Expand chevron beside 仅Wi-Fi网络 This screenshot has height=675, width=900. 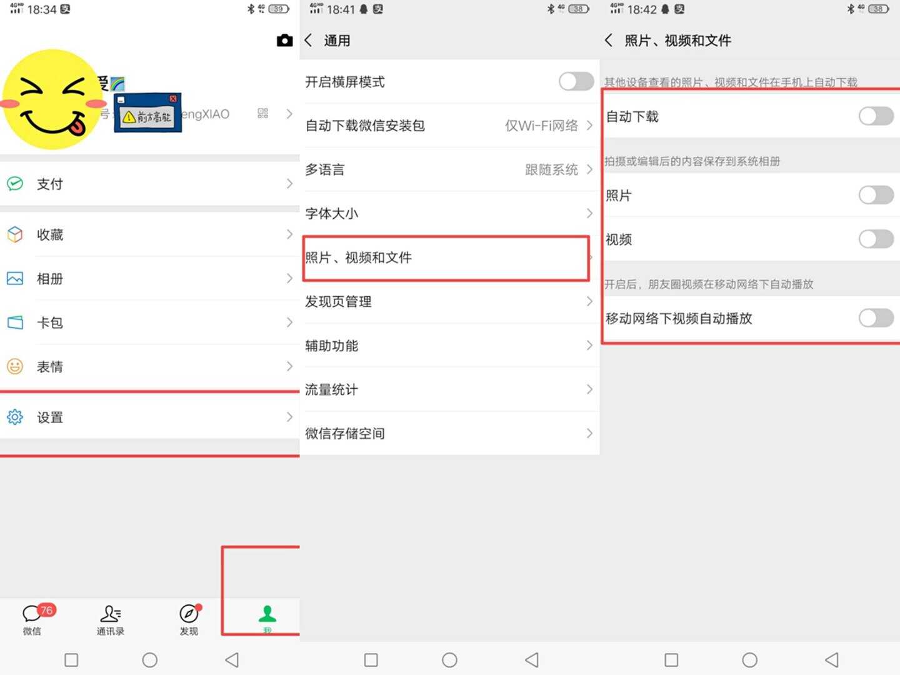[589, 126]
